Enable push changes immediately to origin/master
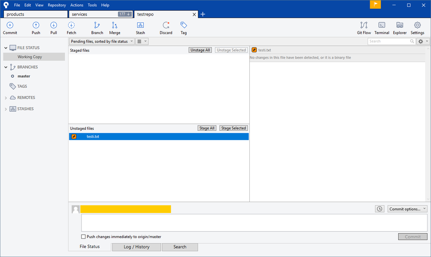The image size is (431, 257). pos(83,237)
